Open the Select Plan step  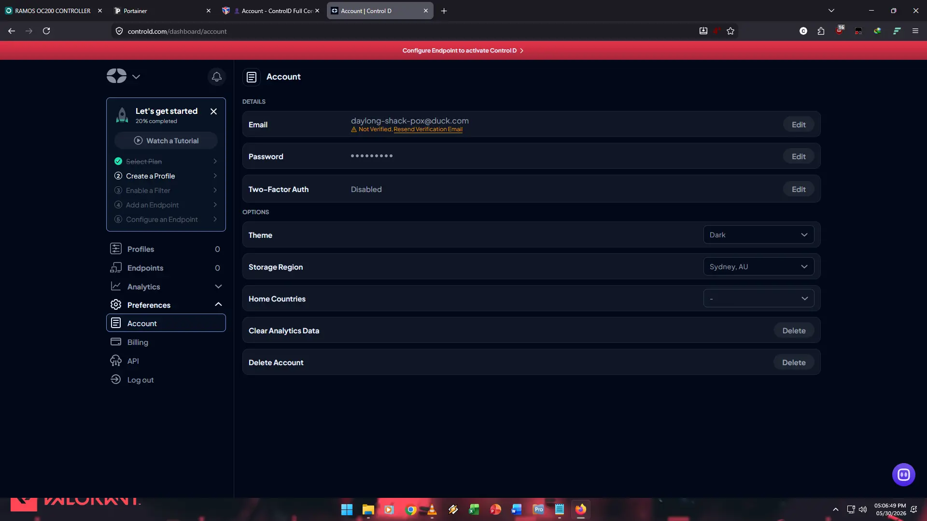166,162
